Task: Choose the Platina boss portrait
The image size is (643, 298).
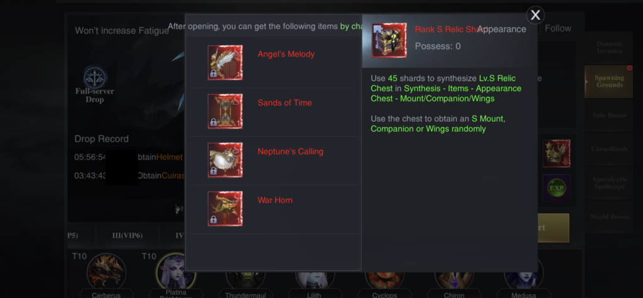Action: (176, 272)
